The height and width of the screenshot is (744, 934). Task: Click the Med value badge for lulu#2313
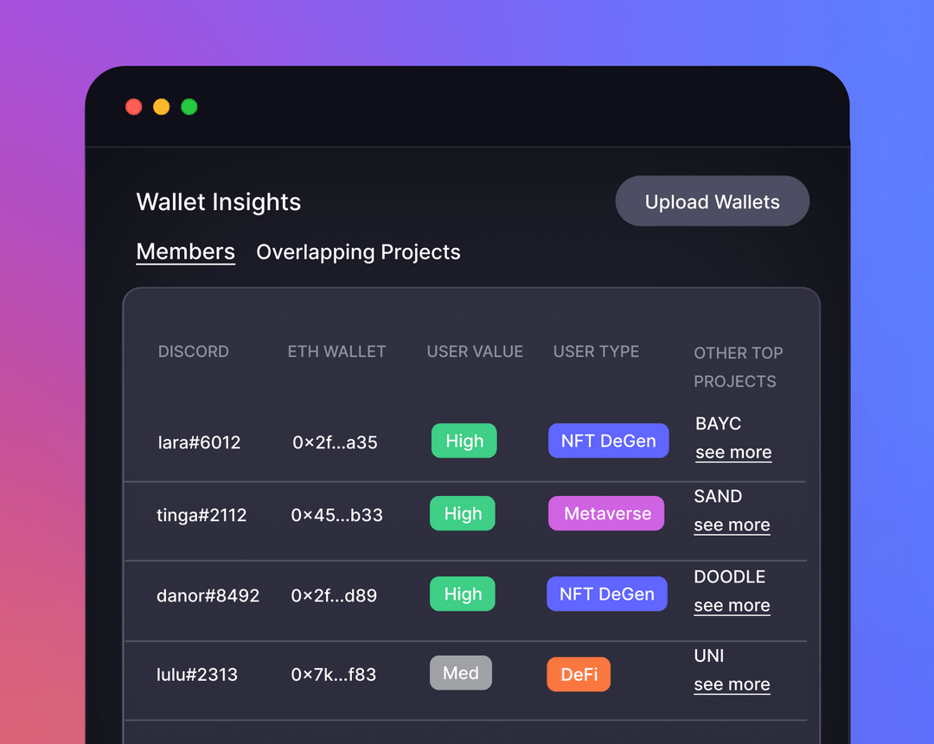(x=460, y=672)
